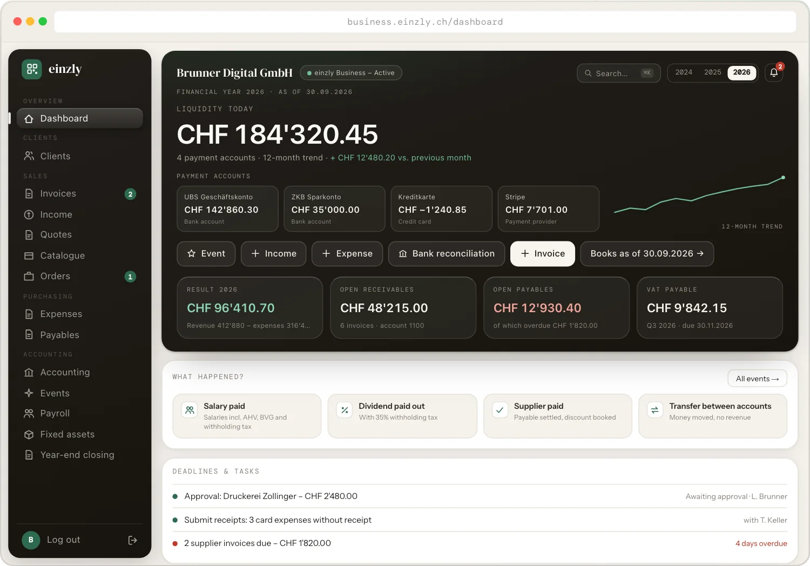
Task: Go to Quotes page
Action: coord(80,235)
